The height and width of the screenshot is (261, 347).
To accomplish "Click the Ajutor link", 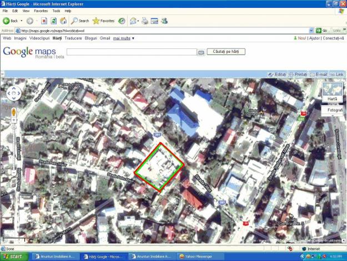I will point(314,38).
